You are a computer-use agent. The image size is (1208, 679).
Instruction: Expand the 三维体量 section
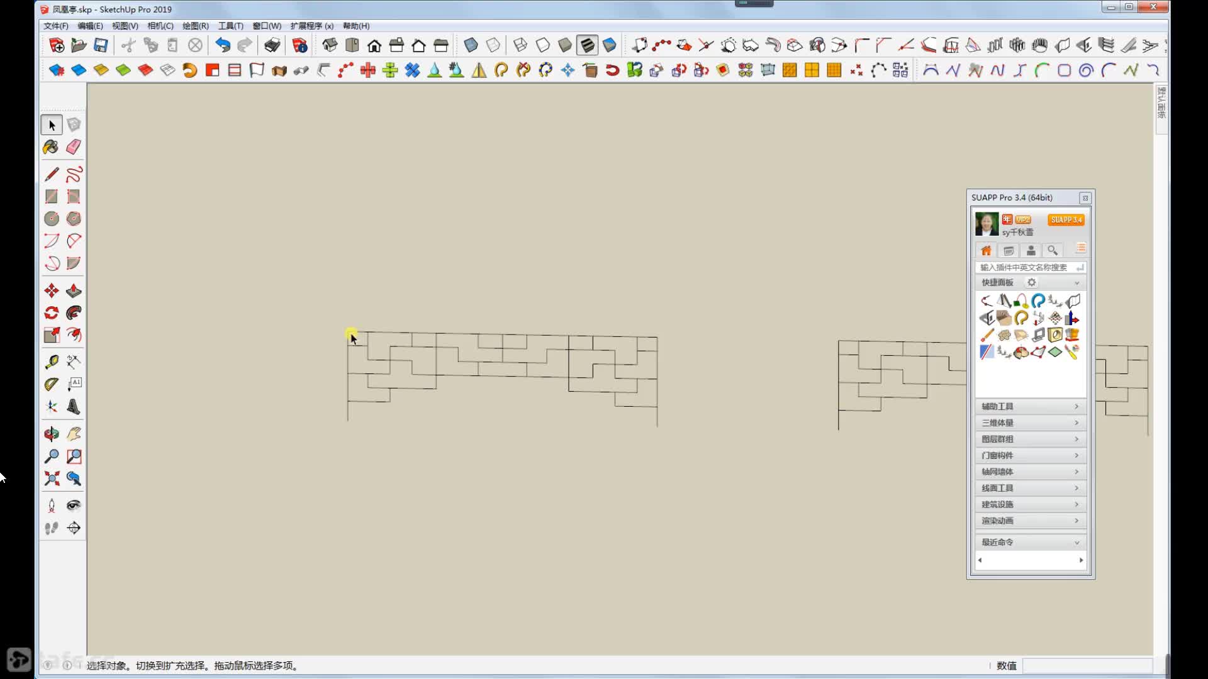[1030, 423]
